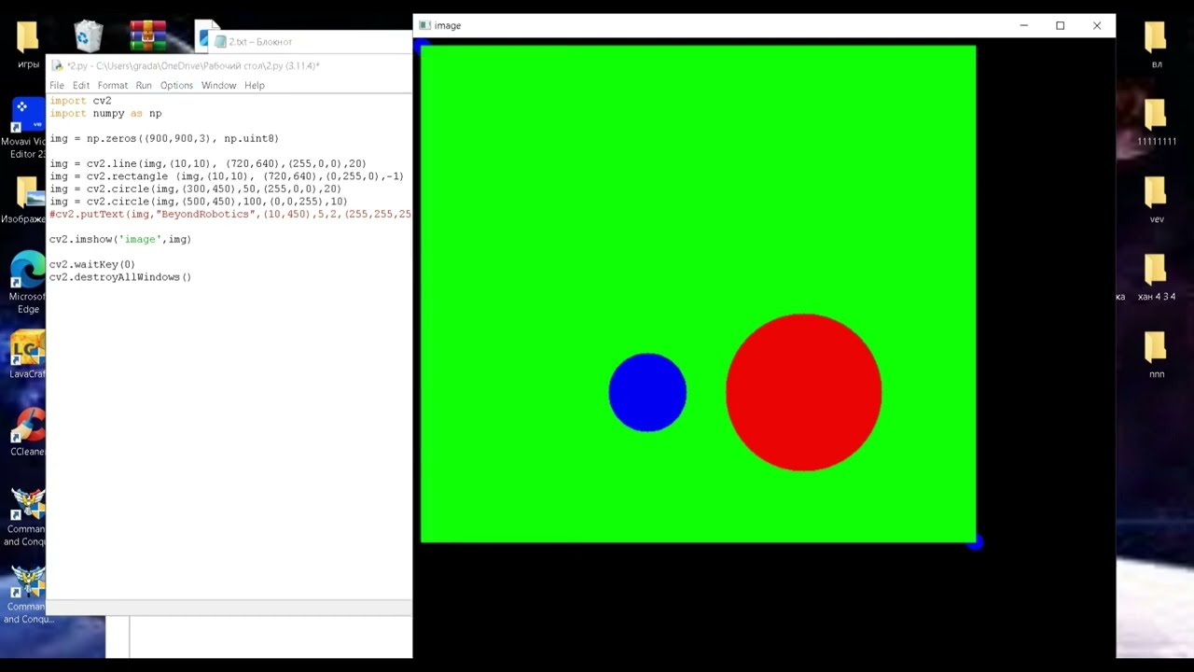Place cursor on the cv2.line code row
This screenshot has height=672, width=1194.
point(208,164)
